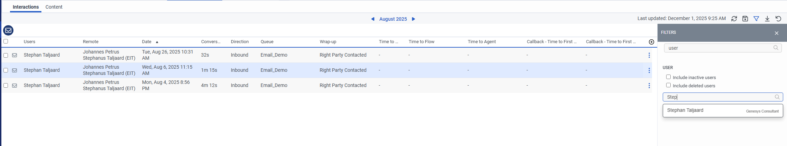Select Stephan Taljaard from user suggestions
The image size is (787, 146).
[685, 110]
